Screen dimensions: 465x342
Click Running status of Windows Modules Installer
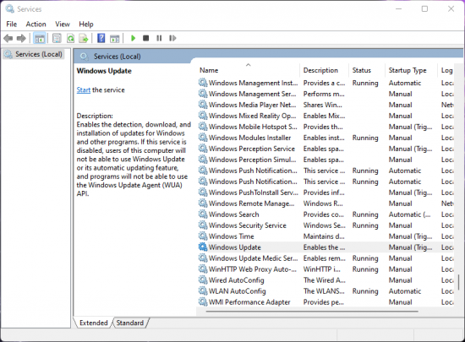tap(365, 138)
